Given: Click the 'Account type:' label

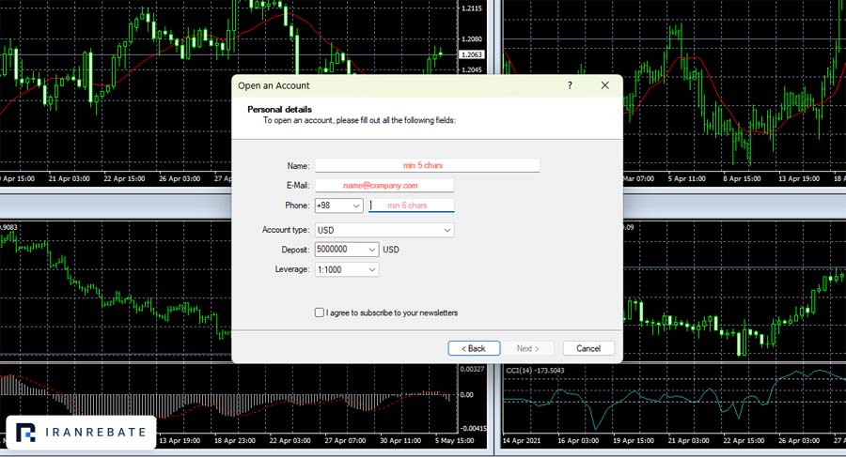Looking at the screenshot, I should pyautogui.click(x=286, y=230).
